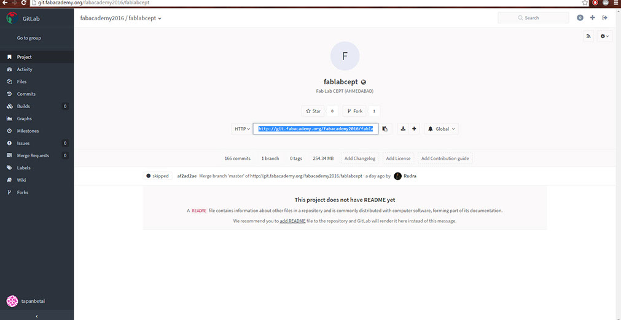The image size is (621, 320).
Task: Click the Add License button
Action: (x=399, y=158)
